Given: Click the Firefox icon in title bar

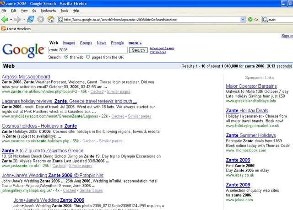Looking at the screenshot, I should click(3, 3).
